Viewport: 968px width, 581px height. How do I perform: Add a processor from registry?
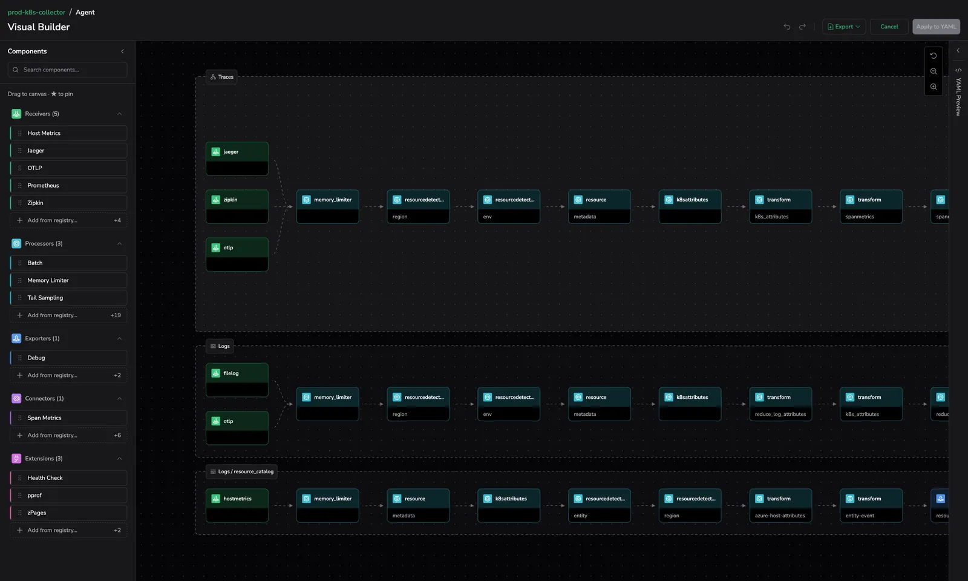68,315
